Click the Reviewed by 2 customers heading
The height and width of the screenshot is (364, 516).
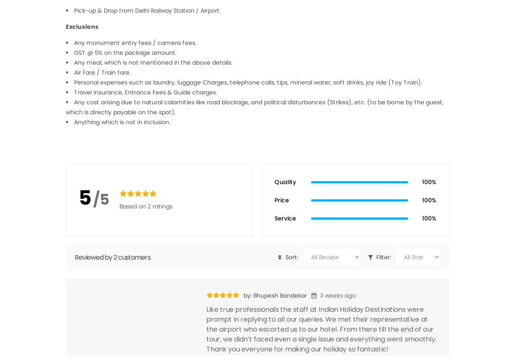point(112,257)
